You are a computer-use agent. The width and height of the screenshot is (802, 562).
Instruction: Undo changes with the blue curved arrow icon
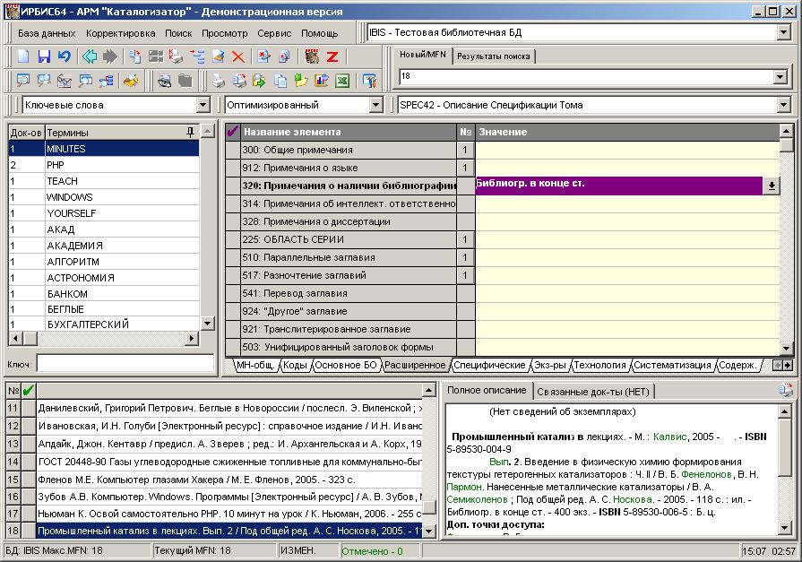(x=64, y=56)
